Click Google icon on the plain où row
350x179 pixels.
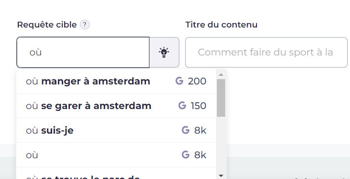[186, 155]
